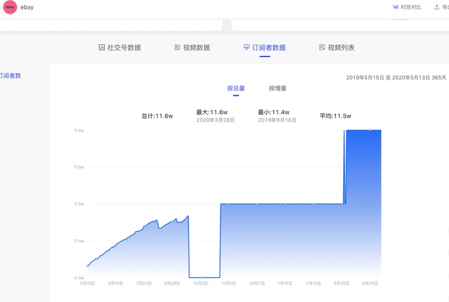The width and height of the screenshot is (449, 302).
Task: Click the 平均:11.5w statistic
Action: pyautogui.click(x=335, y=116)
